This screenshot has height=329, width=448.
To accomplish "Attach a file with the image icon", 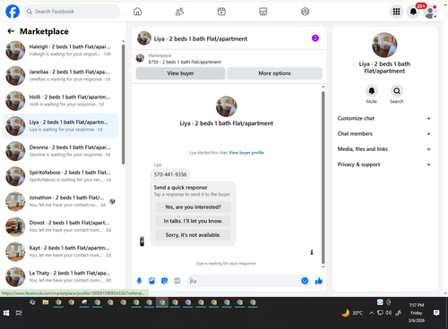I will tap(151, 281).
